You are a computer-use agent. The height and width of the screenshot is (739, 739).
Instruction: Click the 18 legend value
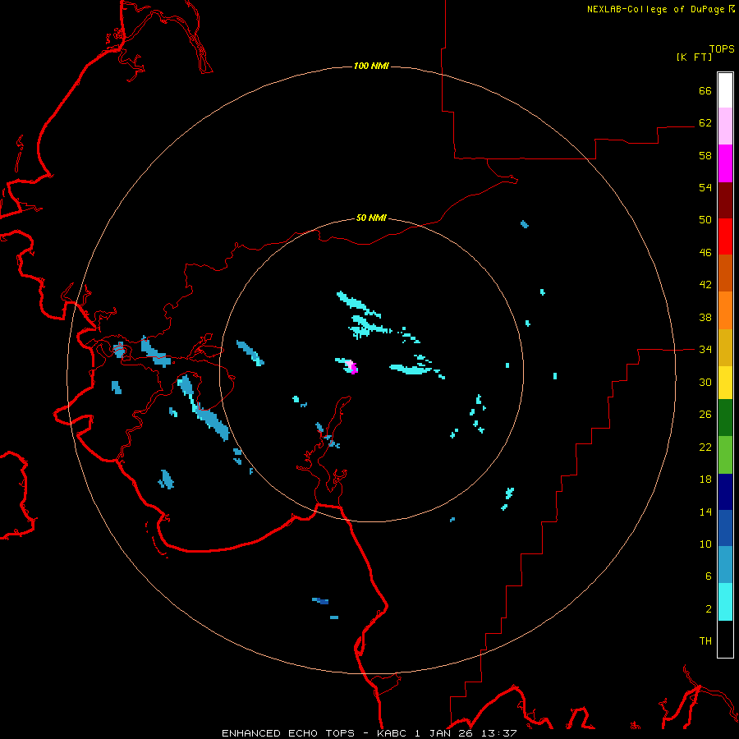[705, 479]
